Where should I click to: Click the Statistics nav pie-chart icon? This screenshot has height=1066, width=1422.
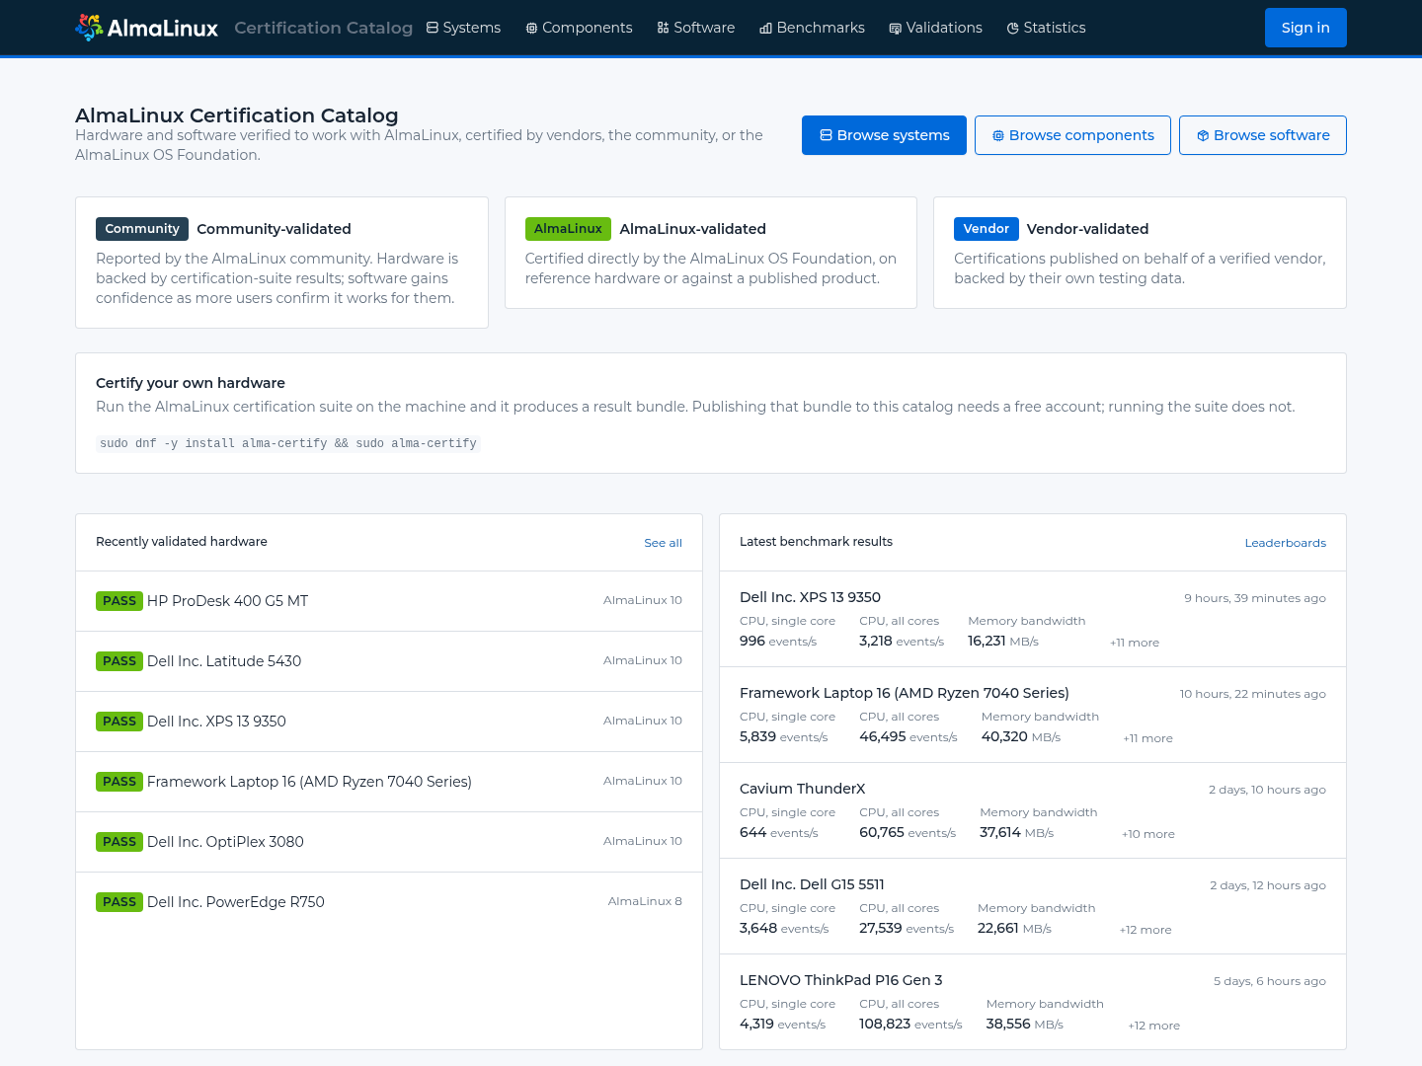1013,28
